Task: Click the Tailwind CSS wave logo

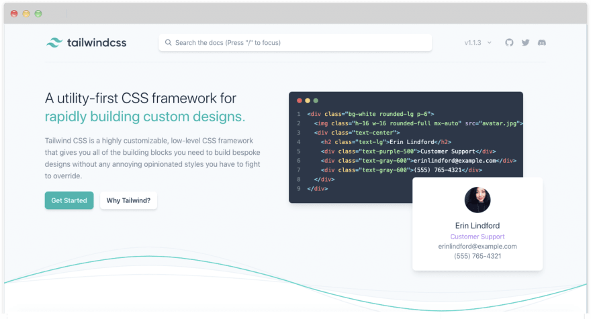Action: pos(54,42)
